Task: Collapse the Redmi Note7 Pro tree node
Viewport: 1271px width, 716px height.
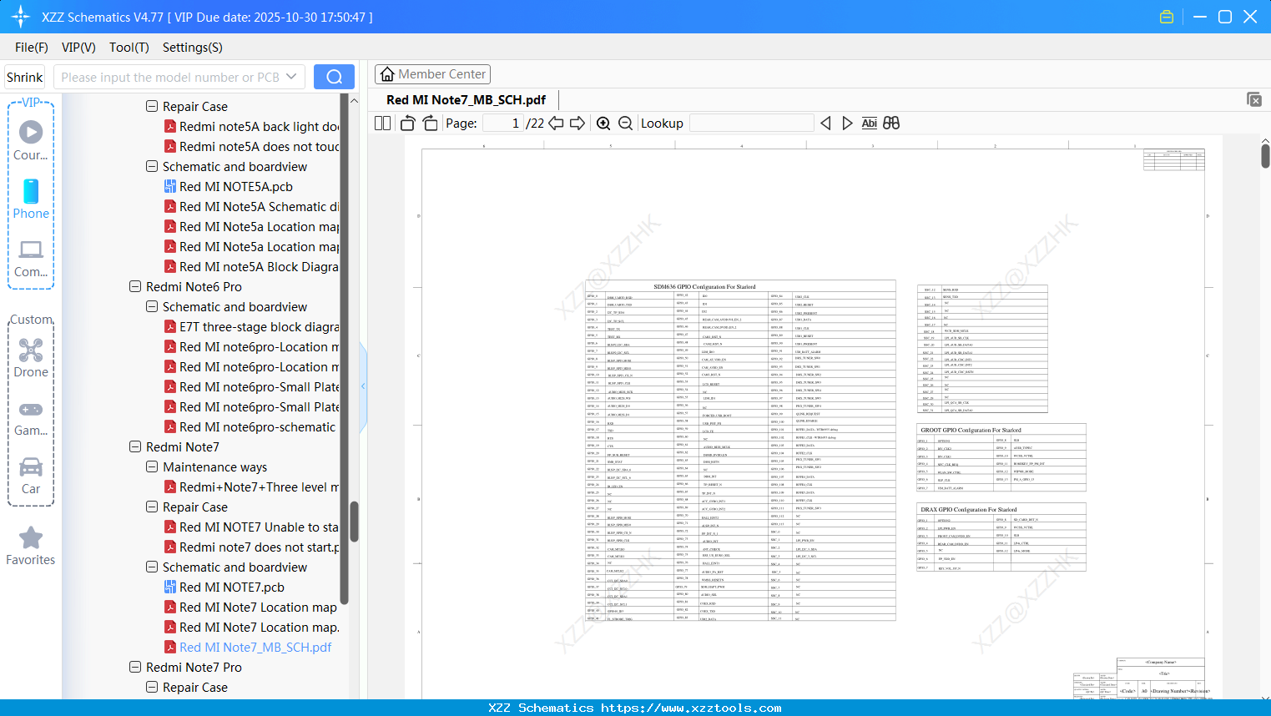Action: (135, 667)
